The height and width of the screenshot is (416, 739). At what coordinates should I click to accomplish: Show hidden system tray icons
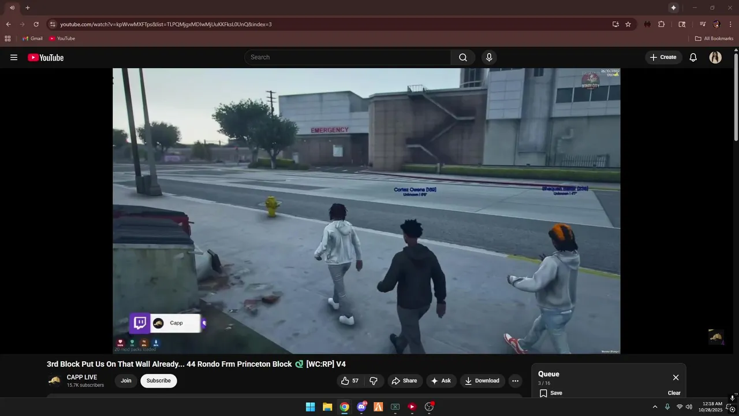[x=655, y=407]
